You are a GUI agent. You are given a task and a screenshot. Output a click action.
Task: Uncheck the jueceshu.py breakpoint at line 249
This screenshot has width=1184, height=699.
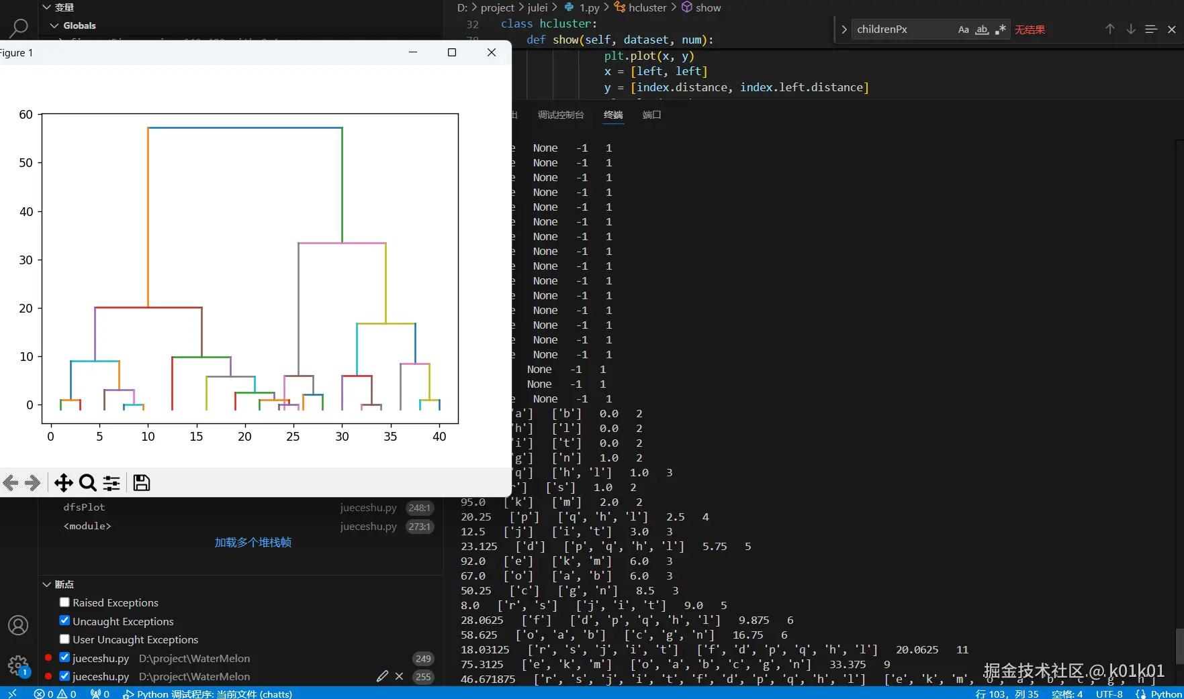coord(64,657)
